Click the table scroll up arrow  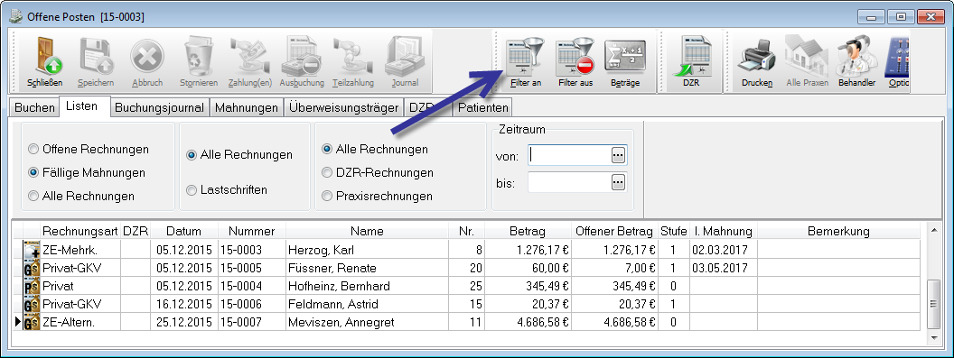tap(934, 230)
